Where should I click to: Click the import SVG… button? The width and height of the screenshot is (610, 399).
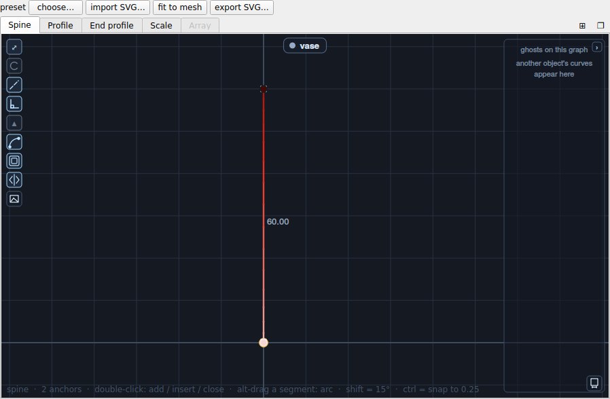click(x=118, y=7)
